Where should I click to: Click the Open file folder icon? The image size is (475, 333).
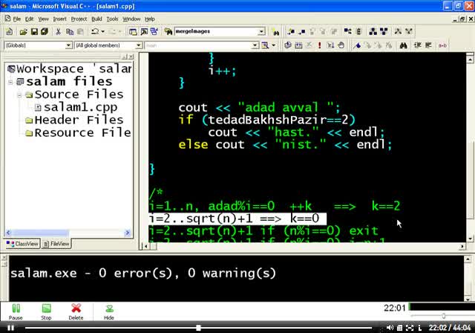[23, 31]
